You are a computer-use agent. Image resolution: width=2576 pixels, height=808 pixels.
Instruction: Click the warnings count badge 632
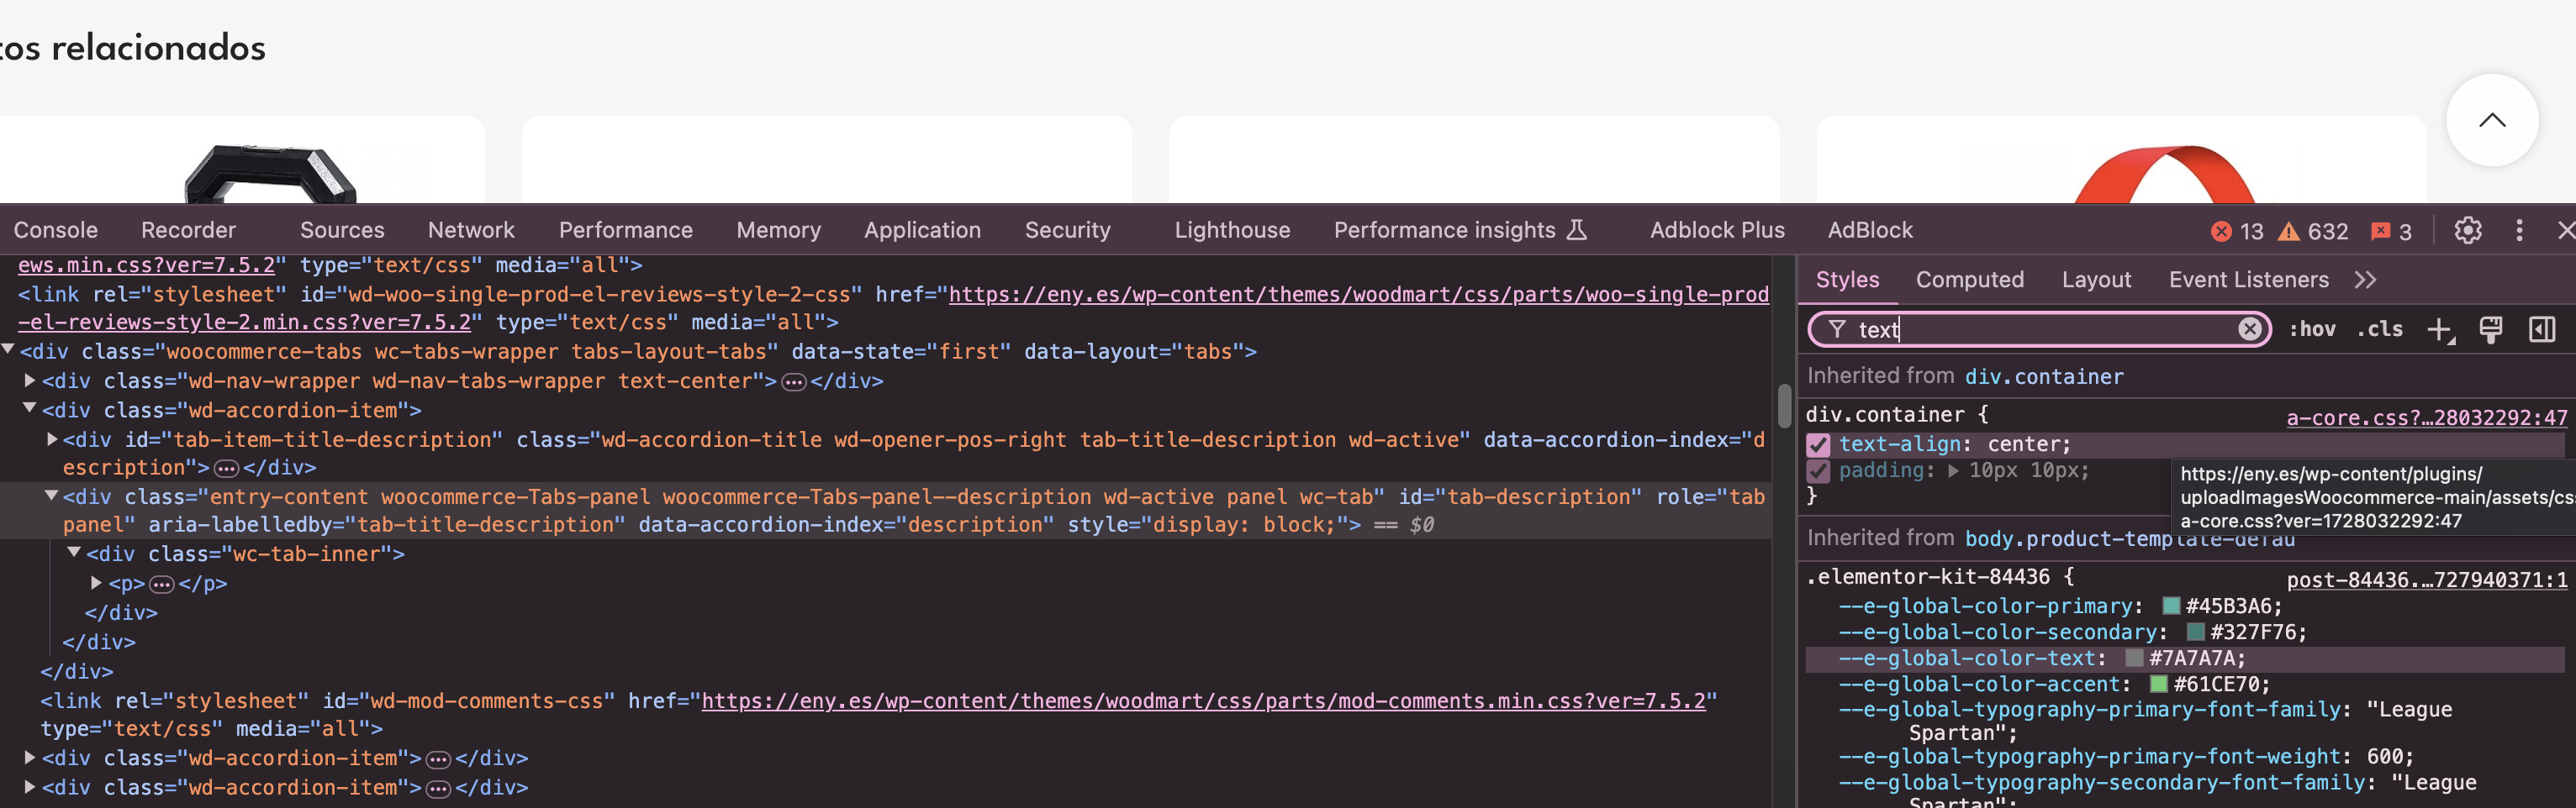2312,232
